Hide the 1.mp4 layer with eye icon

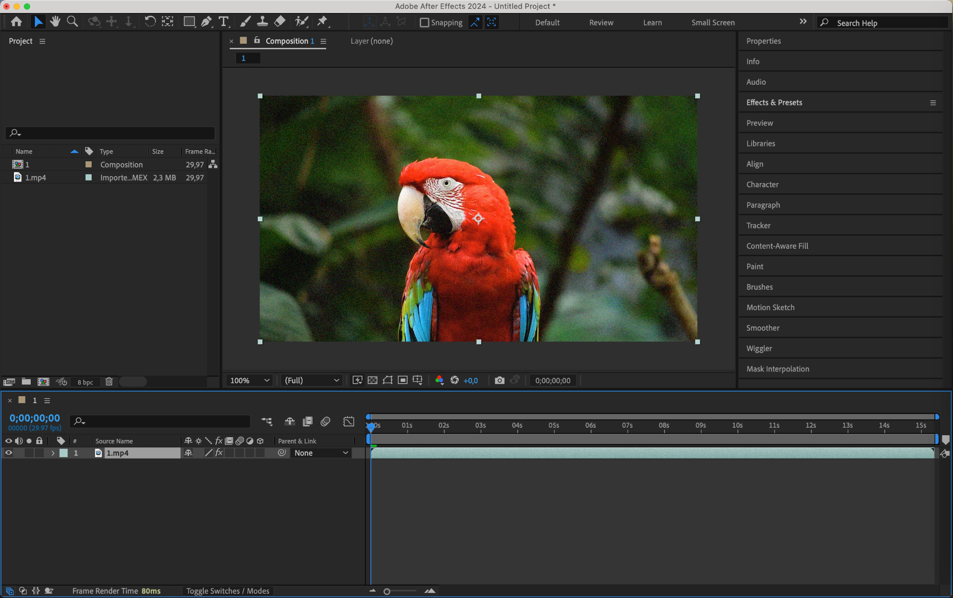[x=8, y=453]
